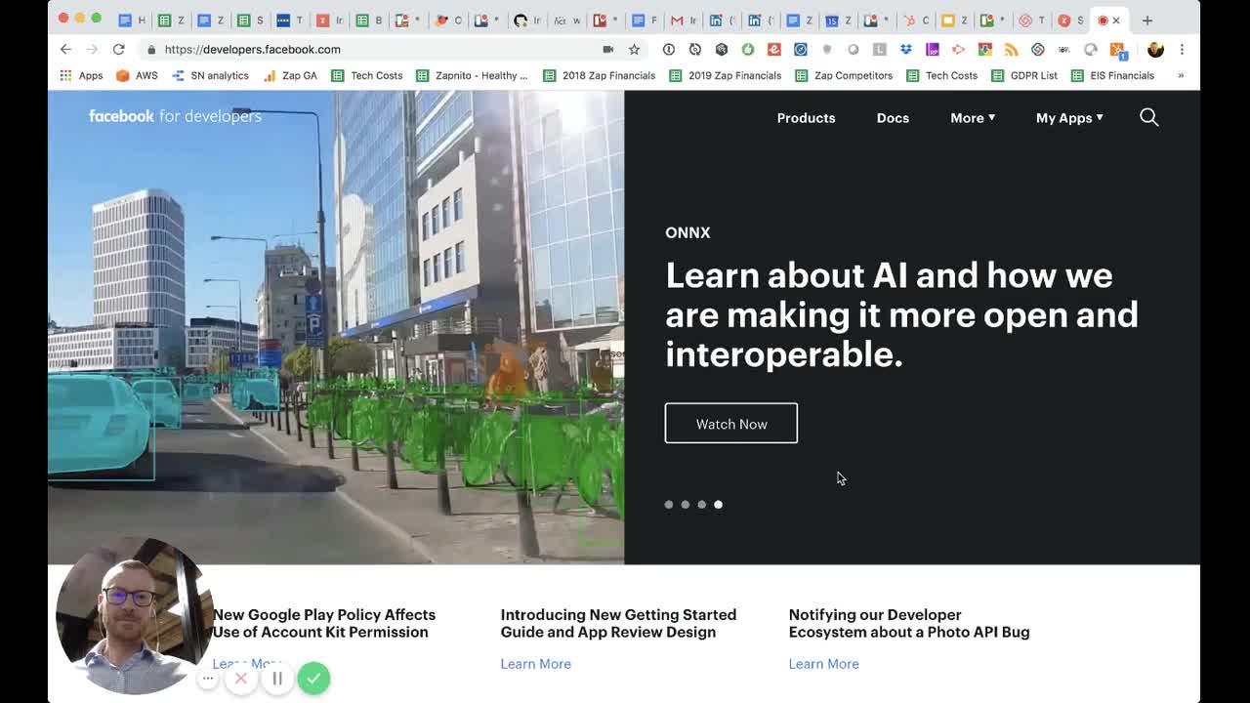Expand the More dropdown menu
The image size is (1250, 703).
[972, 117]
